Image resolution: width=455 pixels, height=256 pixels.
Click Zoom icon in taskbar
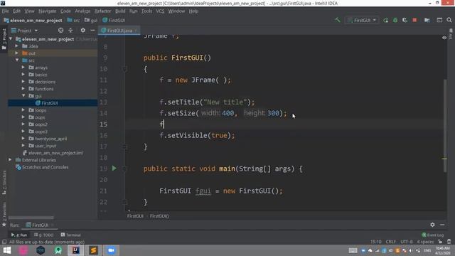111,250
